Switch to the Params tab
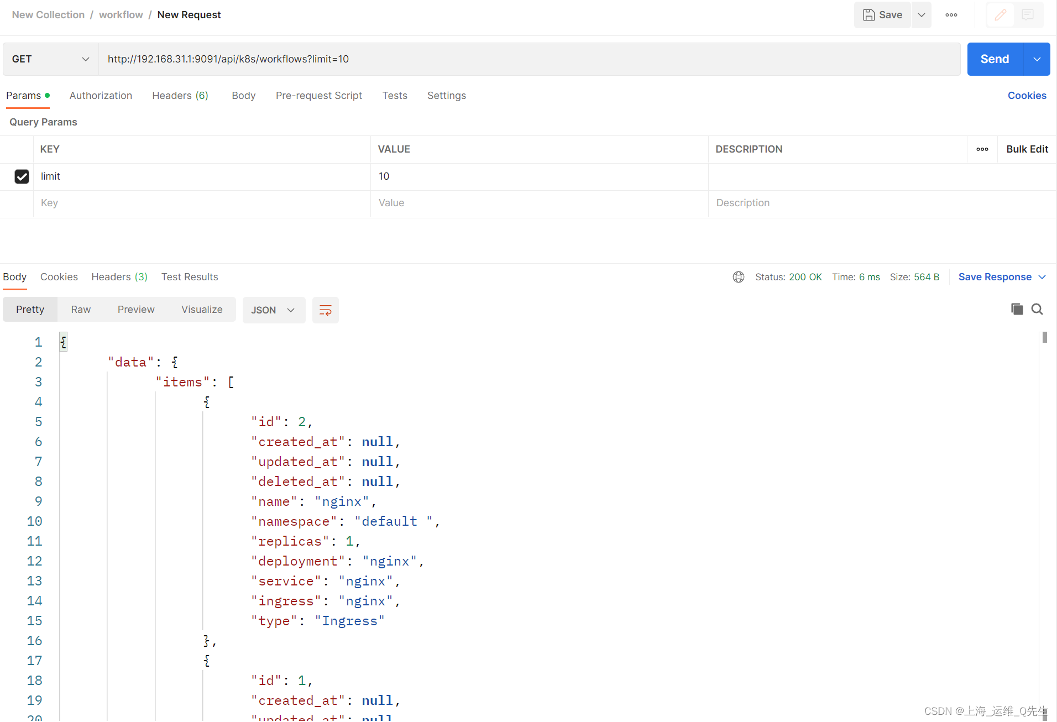The height and width of the screenshot is (722, 1057). pos(28,96)
